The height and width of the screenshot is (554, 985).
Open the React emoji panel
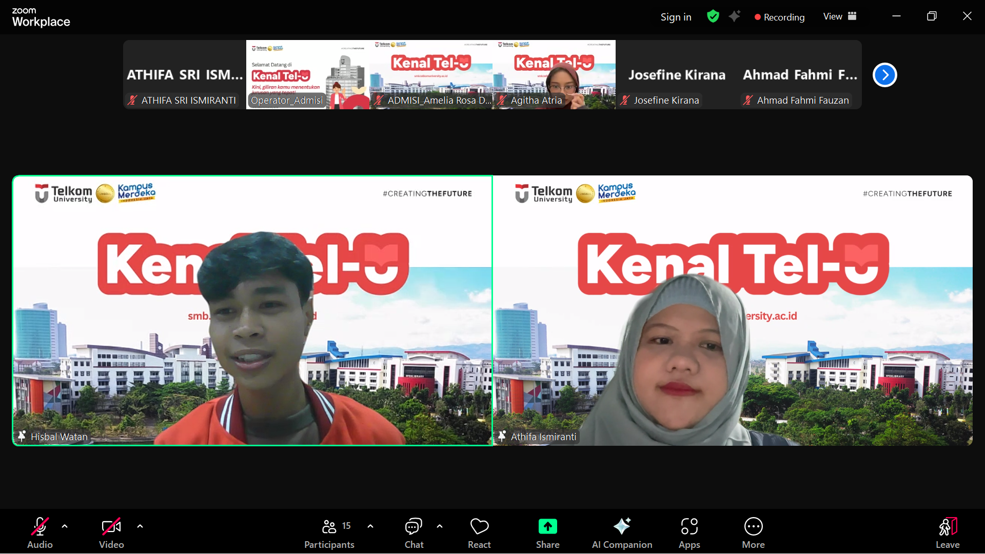479,527
